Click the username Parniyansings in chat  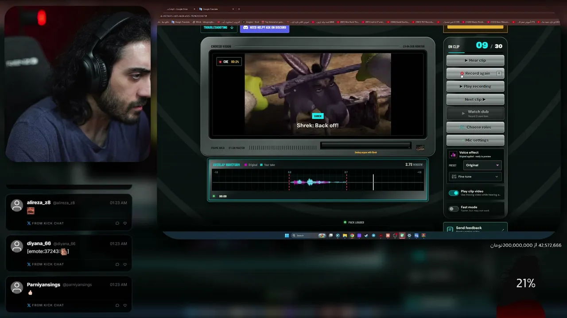pos(43,285)
